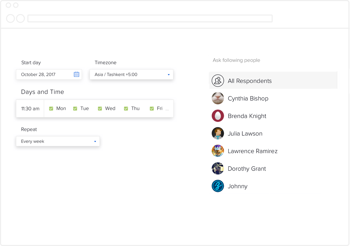The image size is (350, 246).
Task: Click Brenda Knight's egg avatar
Action: click(218, 116)
